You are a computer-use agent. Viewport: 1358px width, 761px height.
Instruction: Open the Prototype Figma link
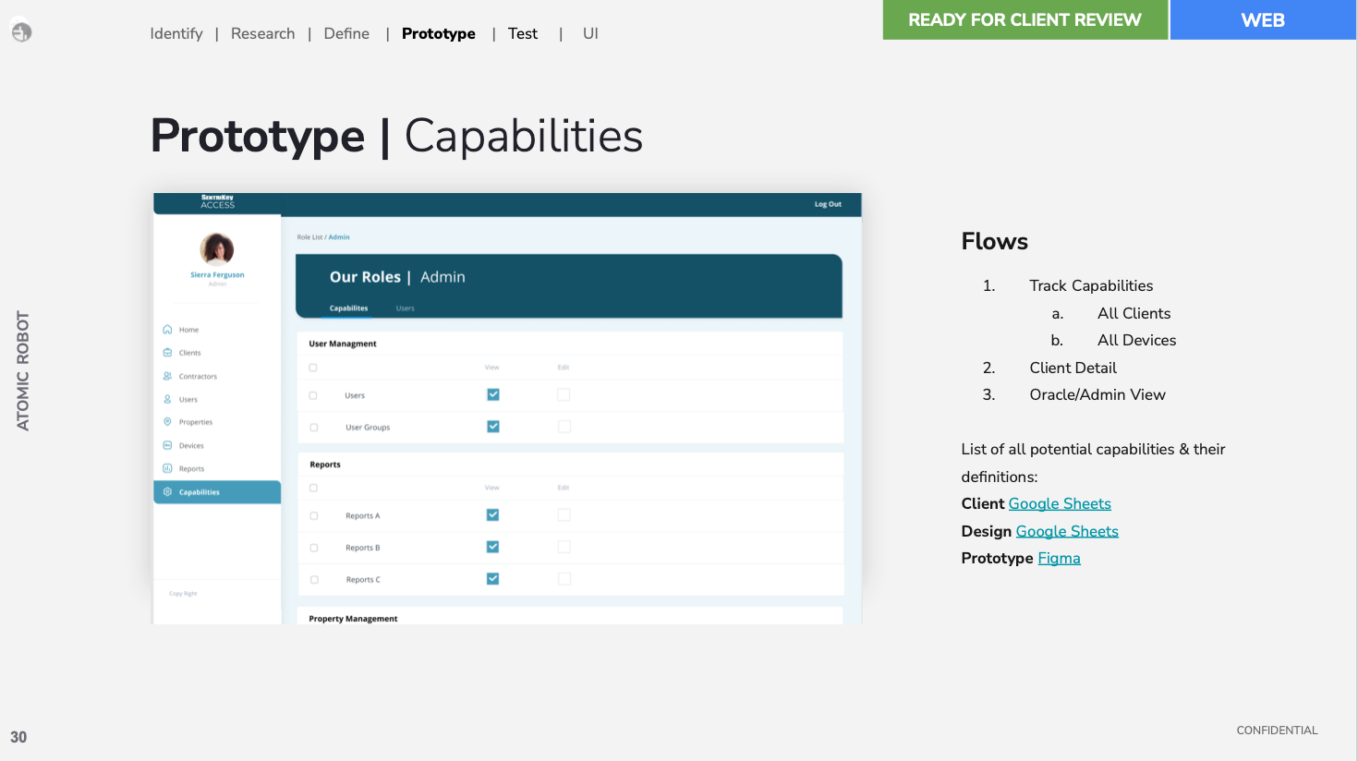click(1059, 558)
